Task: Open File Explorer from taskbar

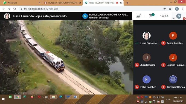Action: pyautogui.click(x=54, y=97)
